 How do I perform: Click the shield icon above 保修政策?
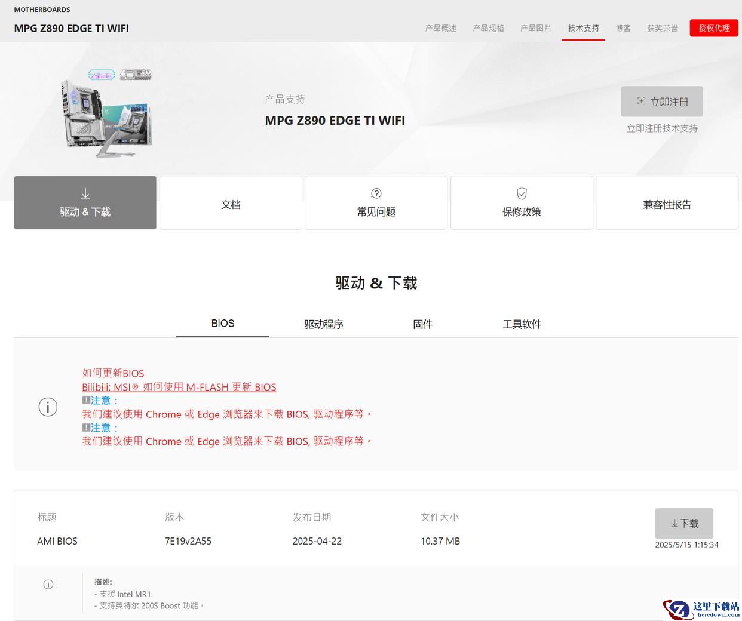tap(522, 193)
